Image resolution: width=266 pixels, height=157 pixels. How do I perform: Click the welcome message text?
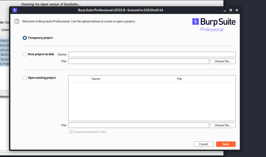click(79, 21)
